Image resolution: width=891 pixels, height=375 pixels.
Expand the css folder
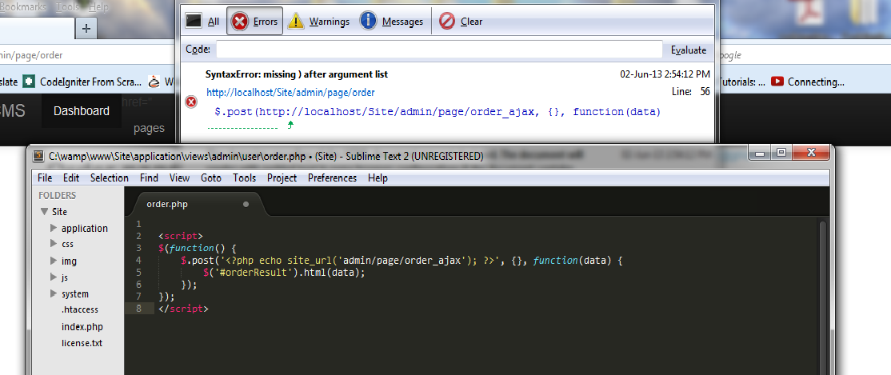[x=54, y=244]
